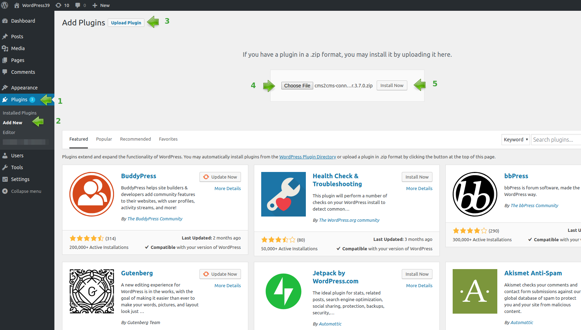Viewport: 581px width, 330px height.
Task: Open the updates icon showing 10
Action: click(x=62, y=5)
